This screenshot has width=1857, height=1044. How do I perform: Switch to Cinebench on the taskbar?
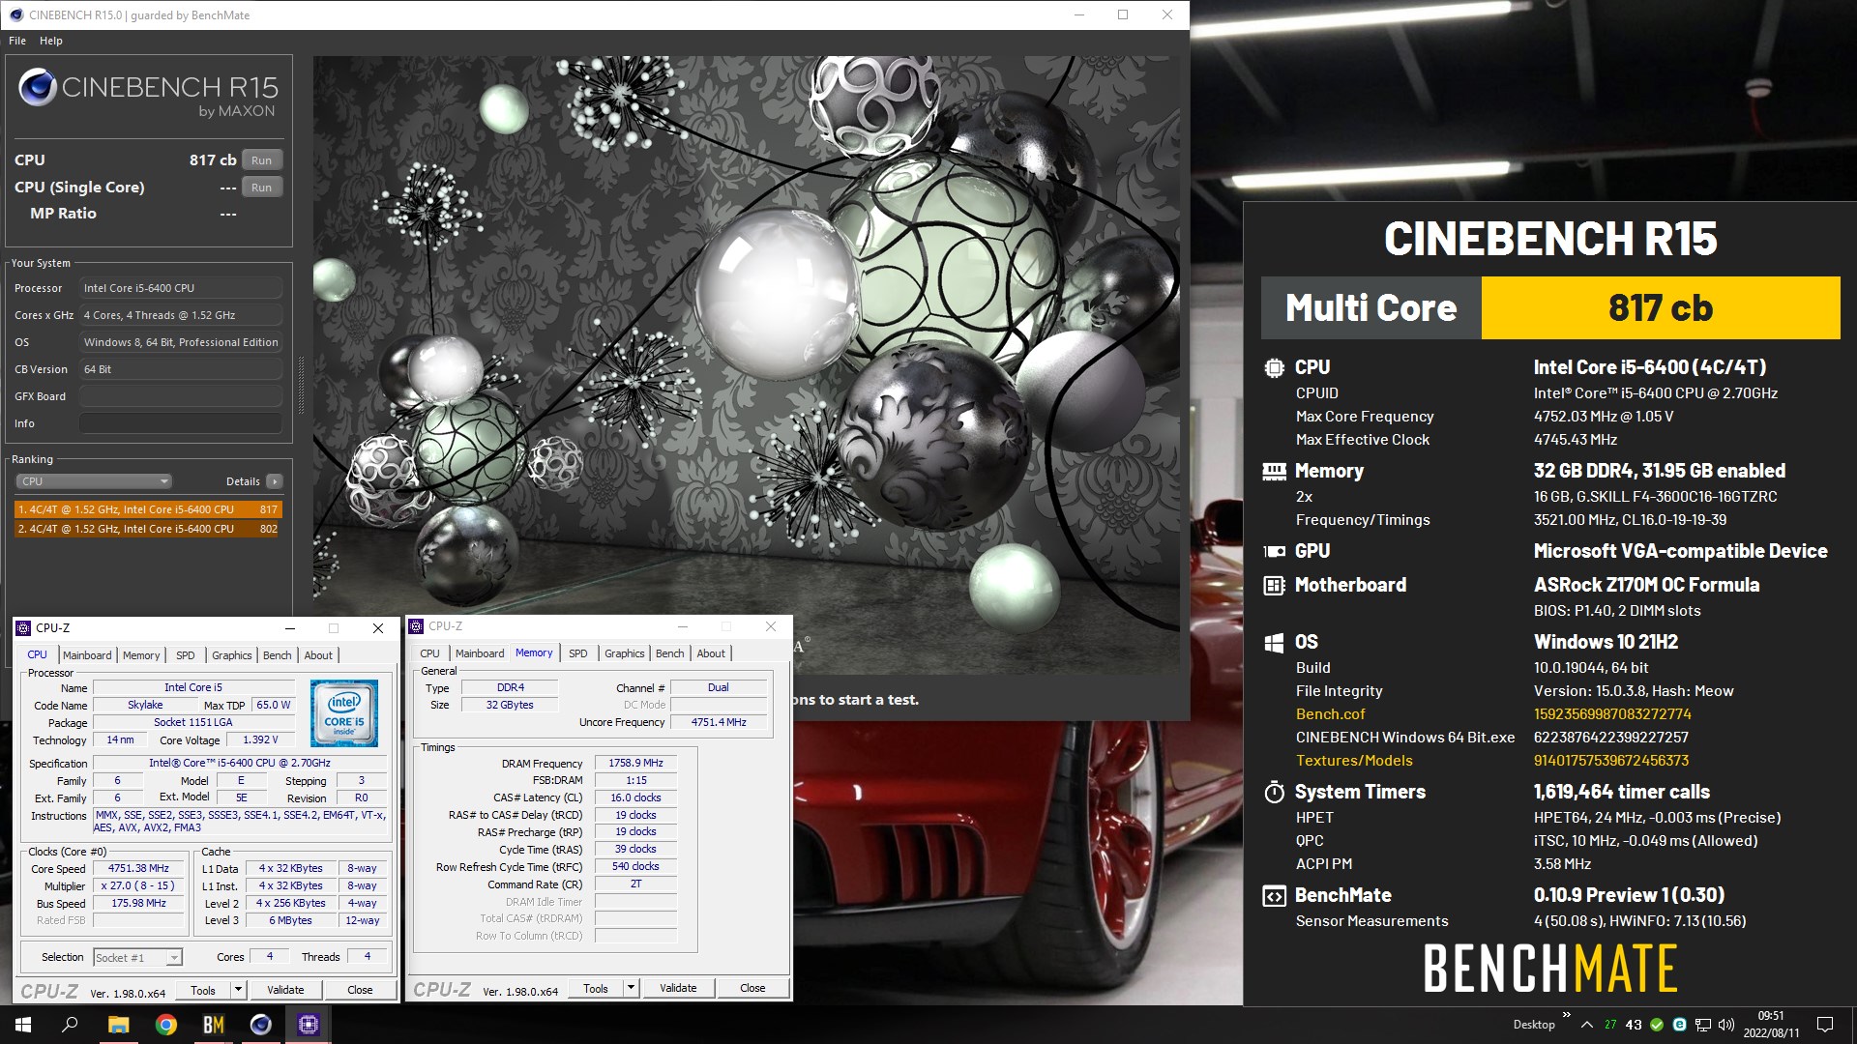[x=260, y=1025]
